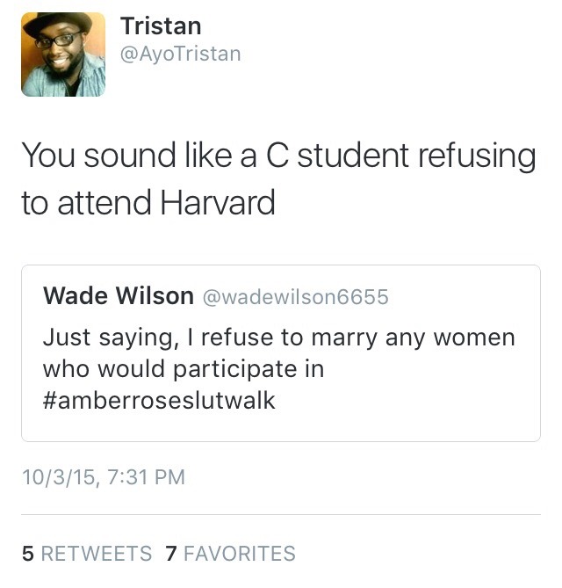Click the display name Tristan

tap(161, 25)
